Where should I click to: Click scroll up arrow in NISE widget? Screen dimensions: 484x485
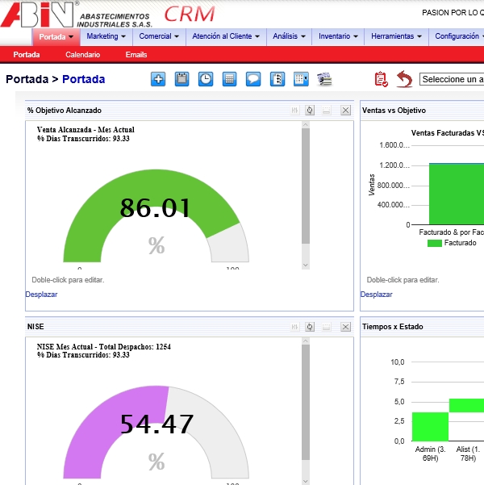point(306,341)
